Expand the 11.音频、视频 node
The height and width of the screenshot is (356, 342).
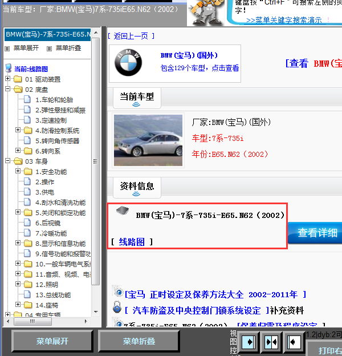pyautogui.click(x=18, y=273)
